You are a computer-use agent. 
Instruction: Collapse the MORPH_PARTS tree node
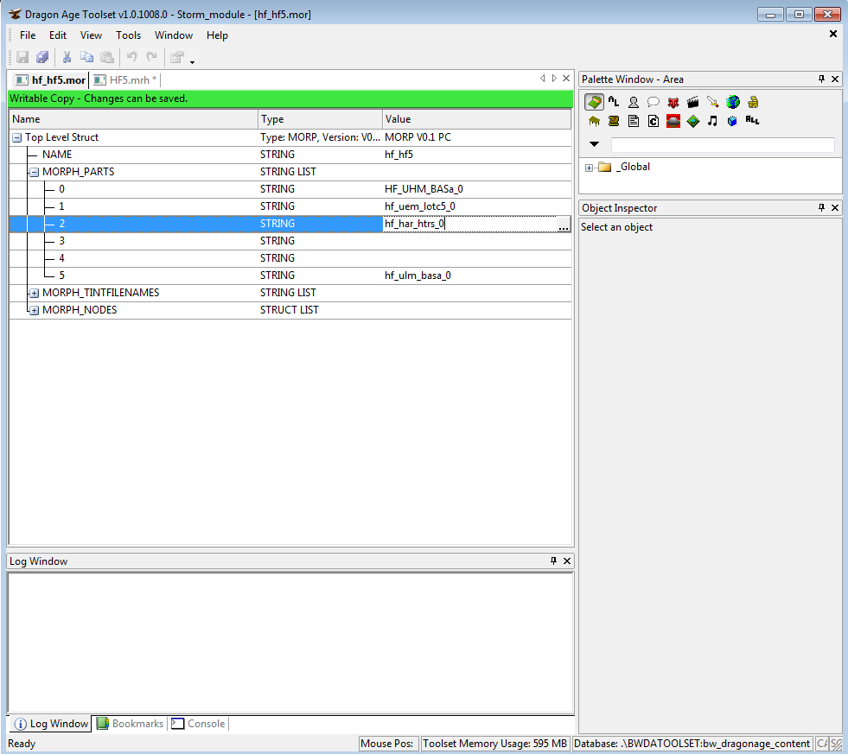[34, 172]
